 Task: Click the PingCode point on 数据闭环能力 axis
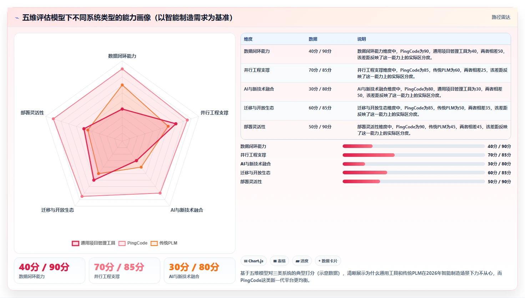coord(122,69)
